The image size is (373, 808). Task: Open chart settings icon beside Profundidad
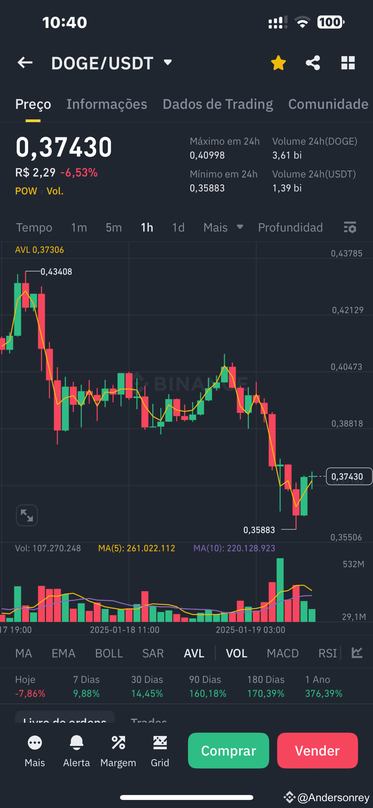pyautogui.click(x=350, y=228)
